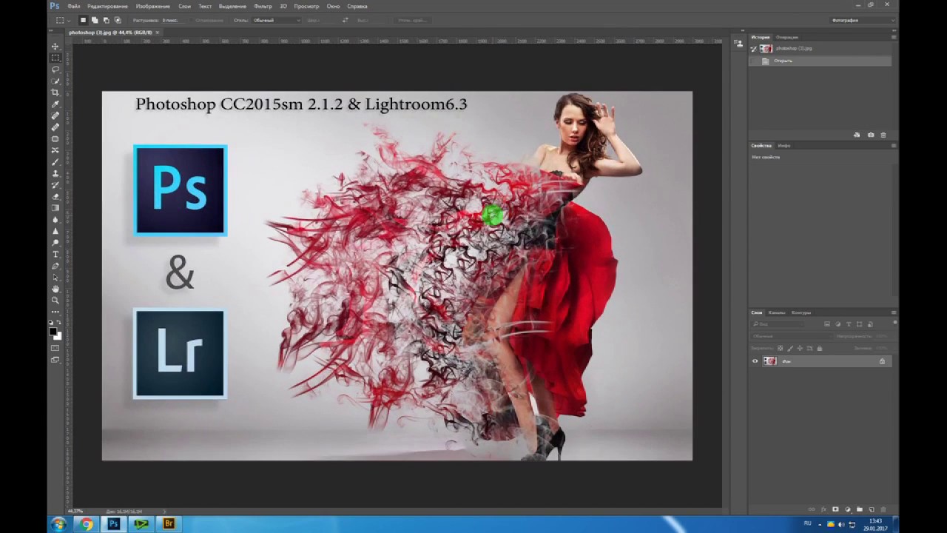Image resolution: width=947 pixels, height=533 pixels.
Task: Select the Crop tool
Action: tap(55, 93)
